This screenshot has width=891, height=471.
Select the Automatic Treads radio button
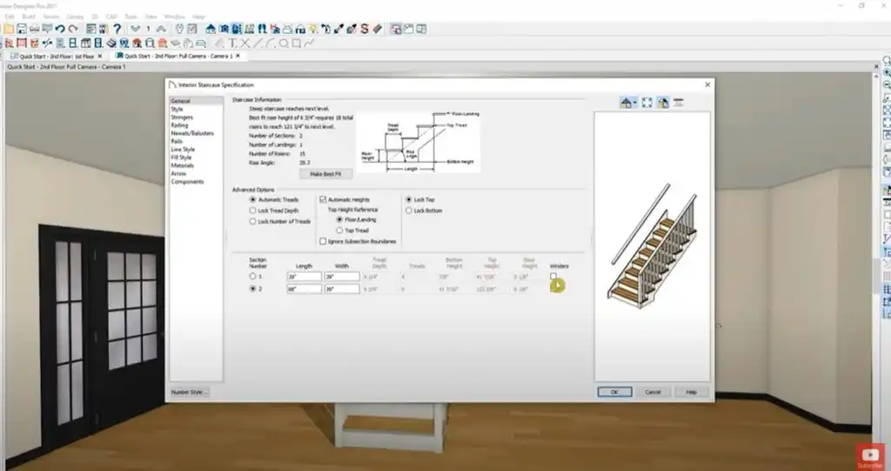[253, 199]
